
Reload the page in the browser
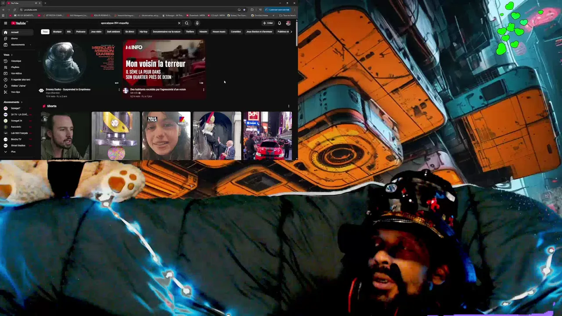point(14,10)
